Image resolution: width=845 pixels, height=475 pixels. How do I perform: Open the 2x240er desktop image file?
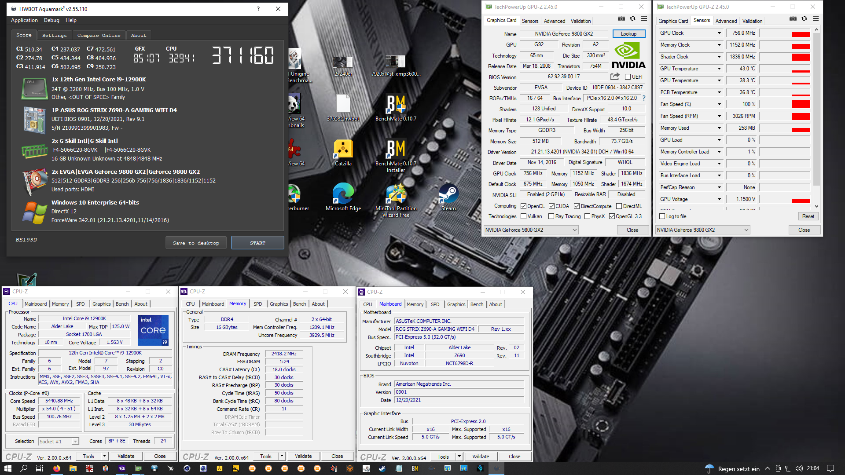343,66
